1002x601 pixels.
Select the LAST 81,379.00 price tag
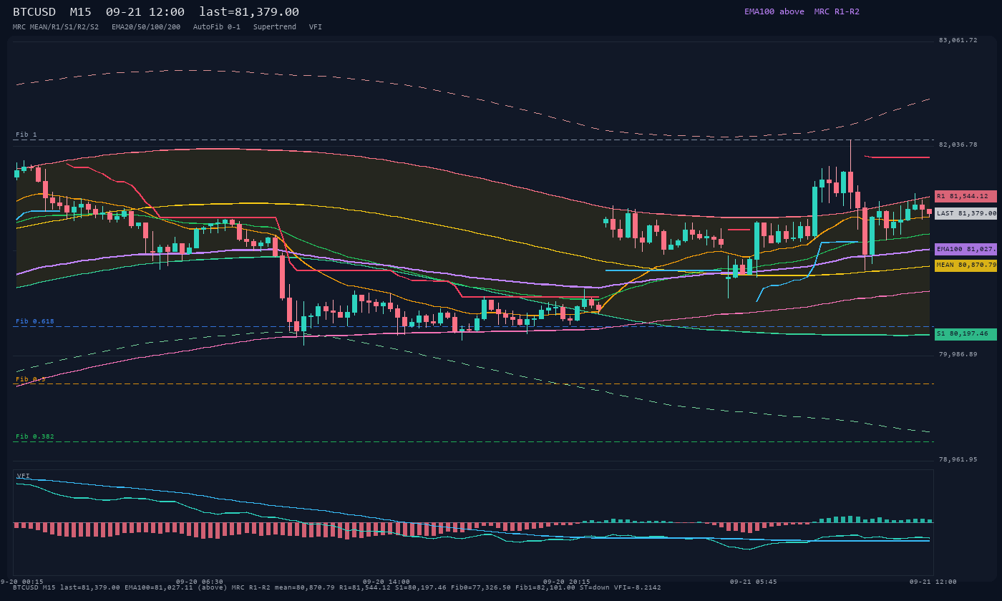pyautogui.click(x=965, y=213)
